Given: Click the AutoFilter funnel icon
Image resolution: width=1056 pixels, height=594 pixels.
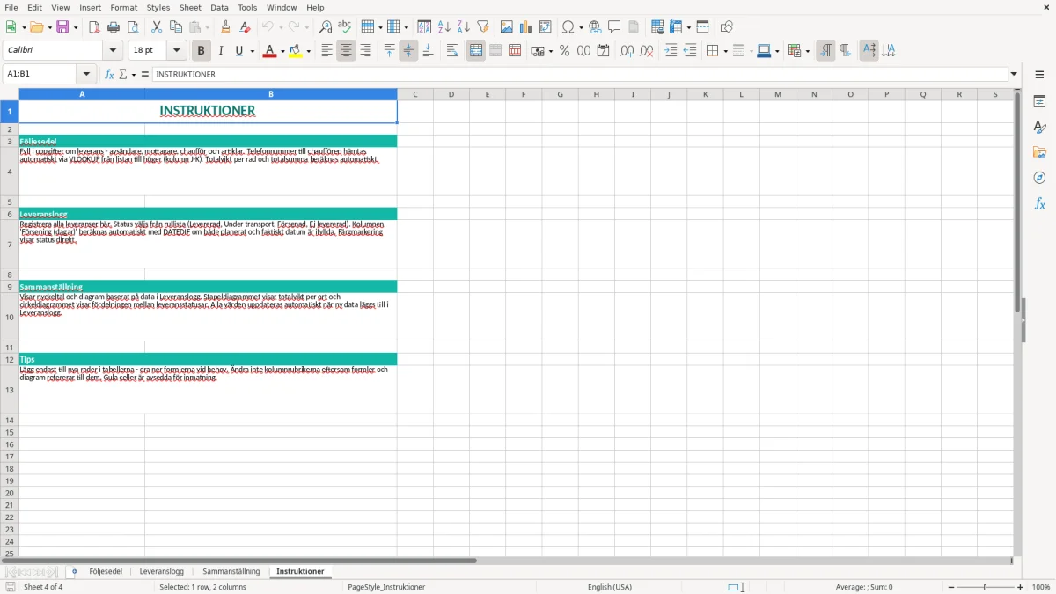Looking at the screenshot, I should (x=483, y=27).
